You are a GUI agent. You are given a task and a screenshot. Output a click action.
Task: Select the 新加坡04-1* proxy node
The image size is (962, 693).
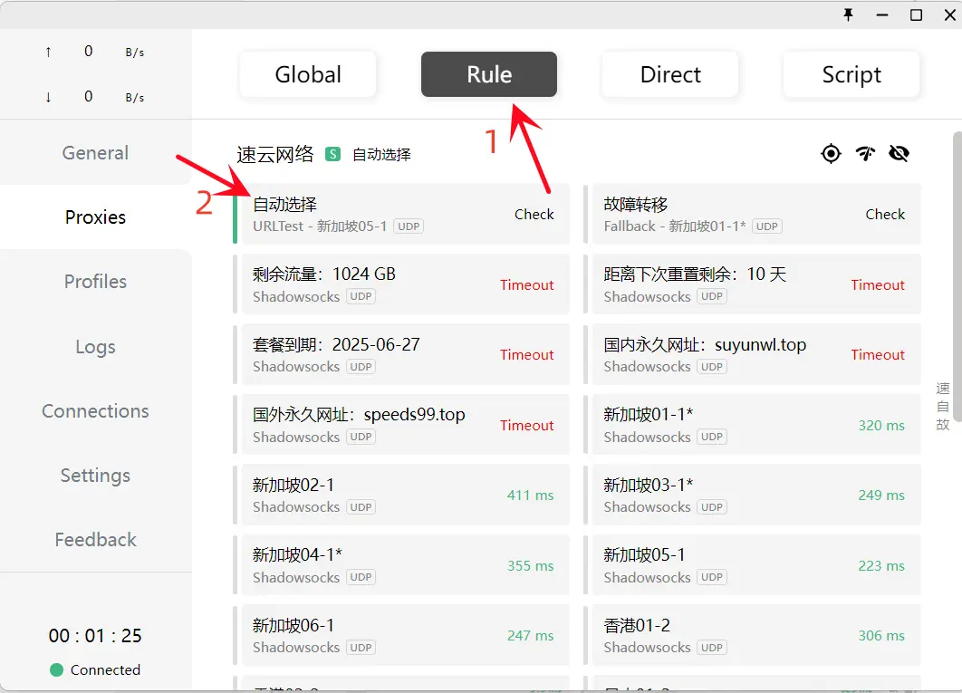(x=402, y=564)
